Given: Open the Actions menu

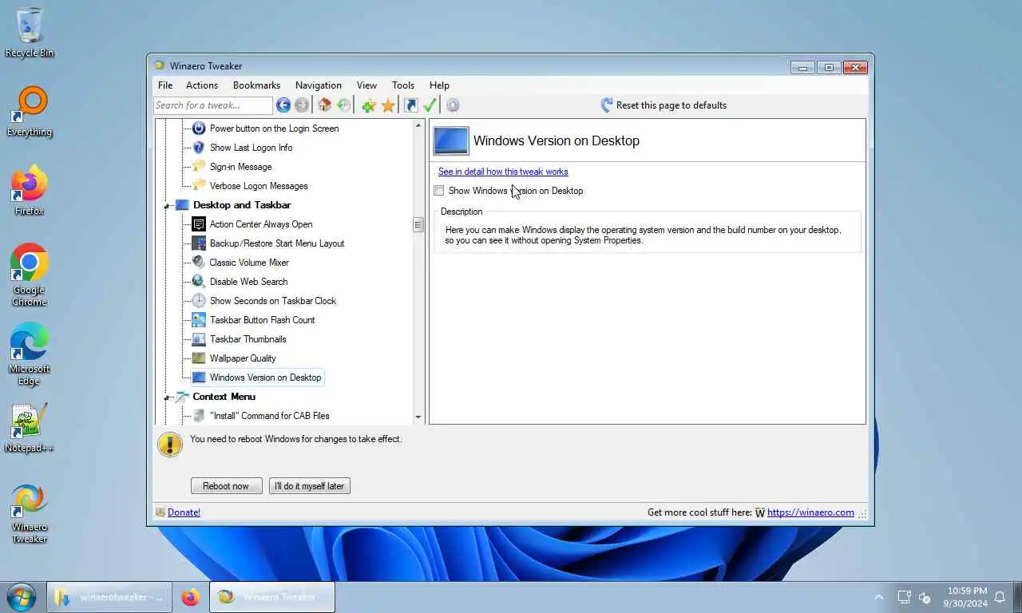Looking at the screenshot, I should (202, 85).
